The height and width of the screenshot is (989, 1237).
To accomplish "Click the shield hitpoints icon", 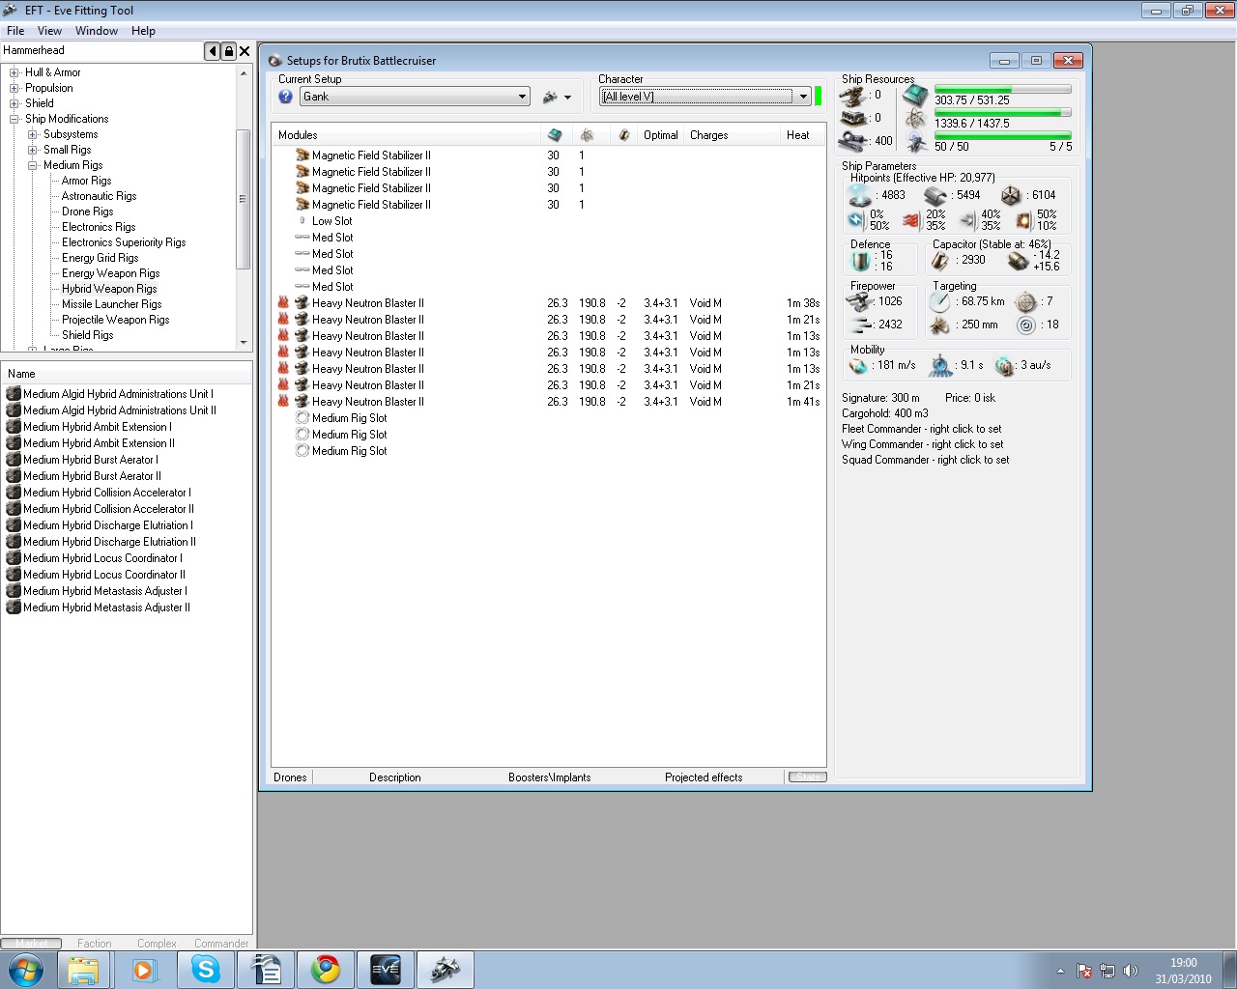I will (x=859, y=195).
